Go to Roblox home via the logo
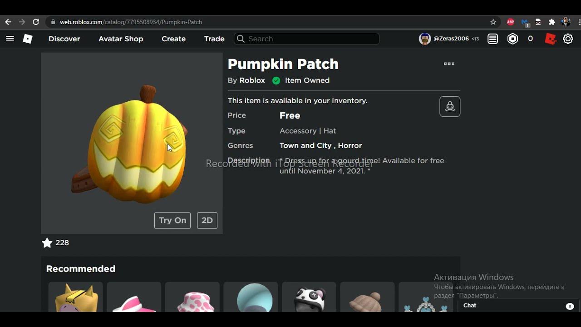The width and height of the screenshot is (581, 327). click(x=28, y=39)
